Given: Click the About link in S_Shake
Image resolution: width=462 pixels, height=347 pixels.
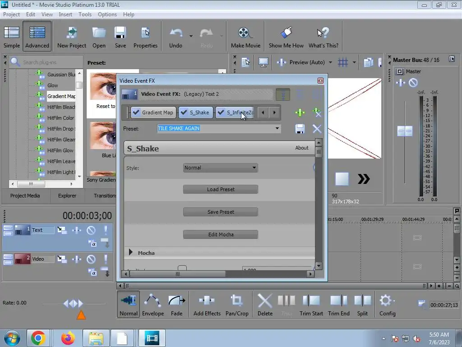Looking at the screenshot, I should tap(302, 148).
